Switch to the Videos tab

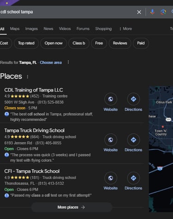click(65, 29)
